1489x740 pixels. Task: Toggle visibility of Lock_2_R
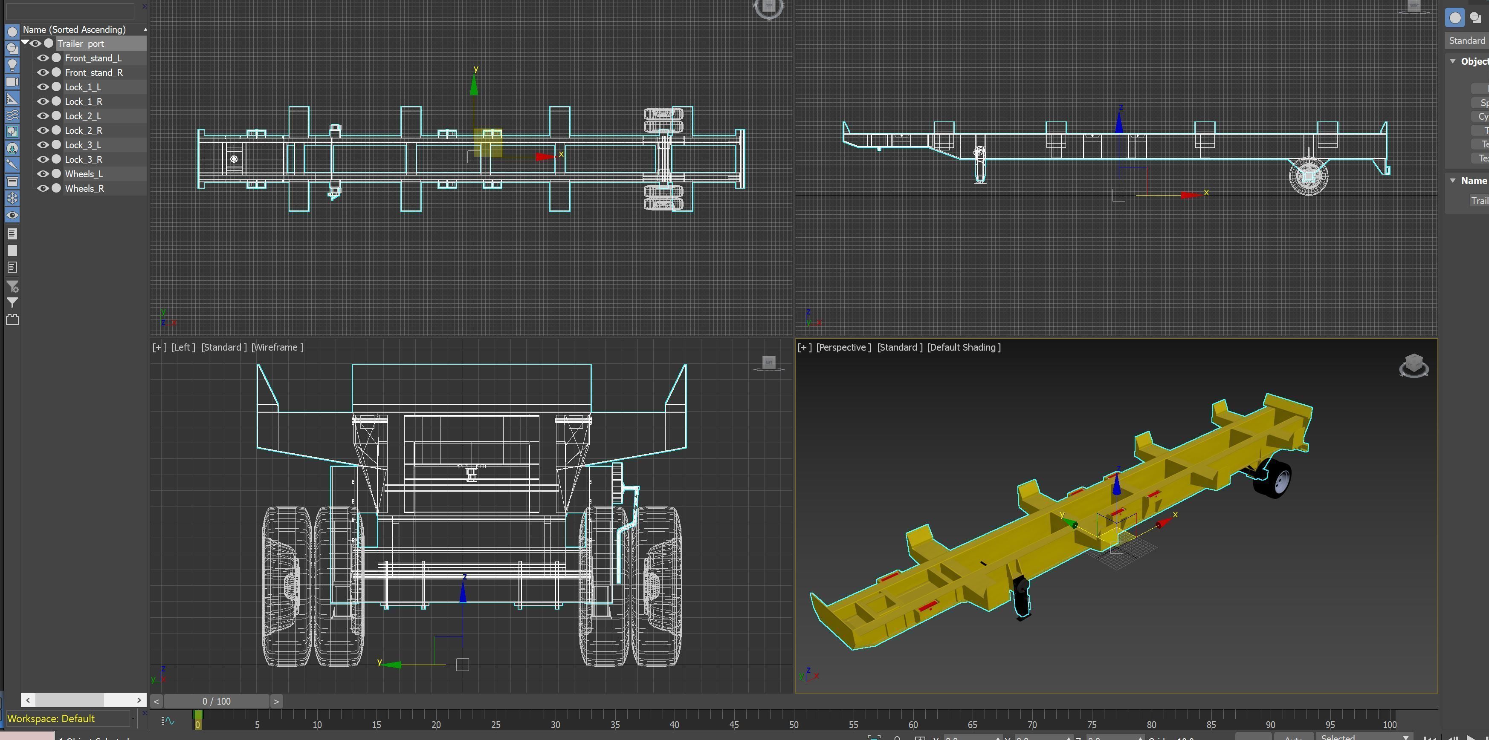(x=43, y=130)
